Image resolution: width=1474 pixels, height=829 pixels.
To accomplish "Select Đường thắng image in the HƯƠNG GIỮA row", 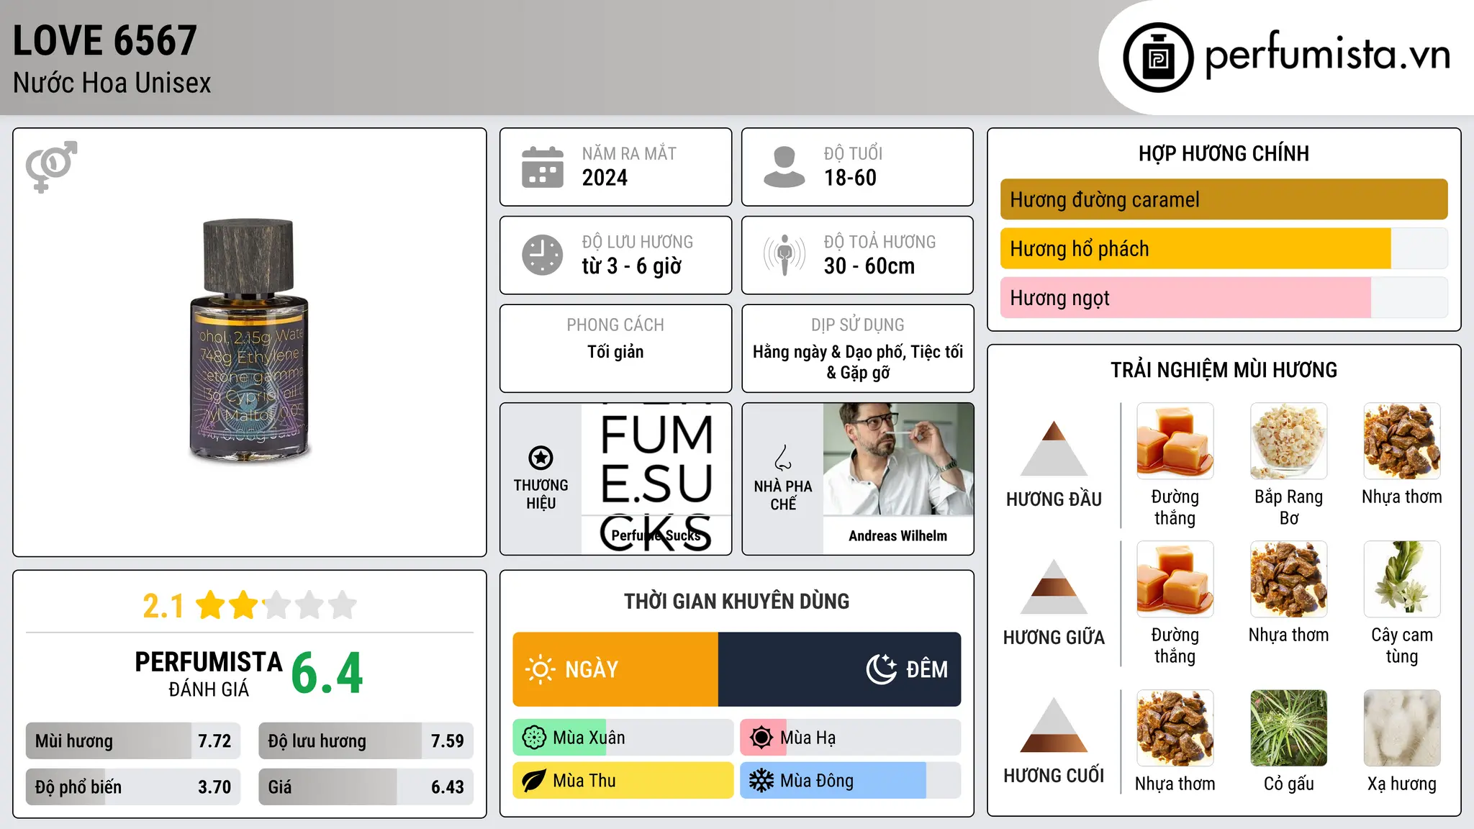I will click(x=1175, y=579).
